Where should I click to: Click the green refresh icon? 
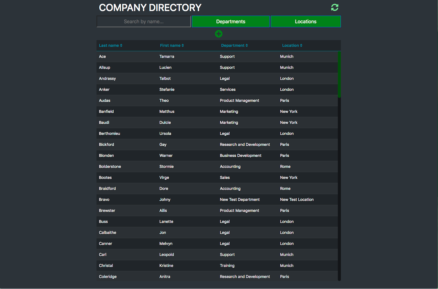coord(334,7)
